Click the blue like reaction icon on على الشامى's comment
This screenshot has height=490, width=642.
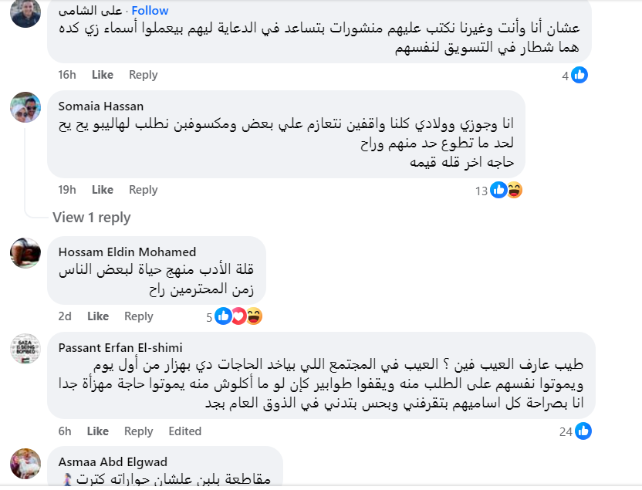[x=579, y=75]
